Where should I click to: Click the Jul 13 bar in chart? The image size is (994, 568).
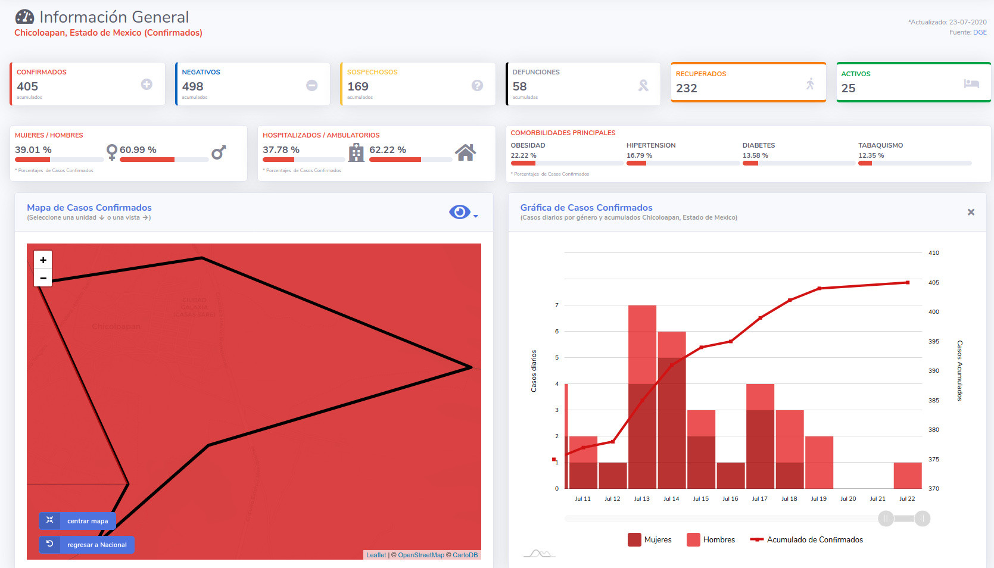point(642,397)
